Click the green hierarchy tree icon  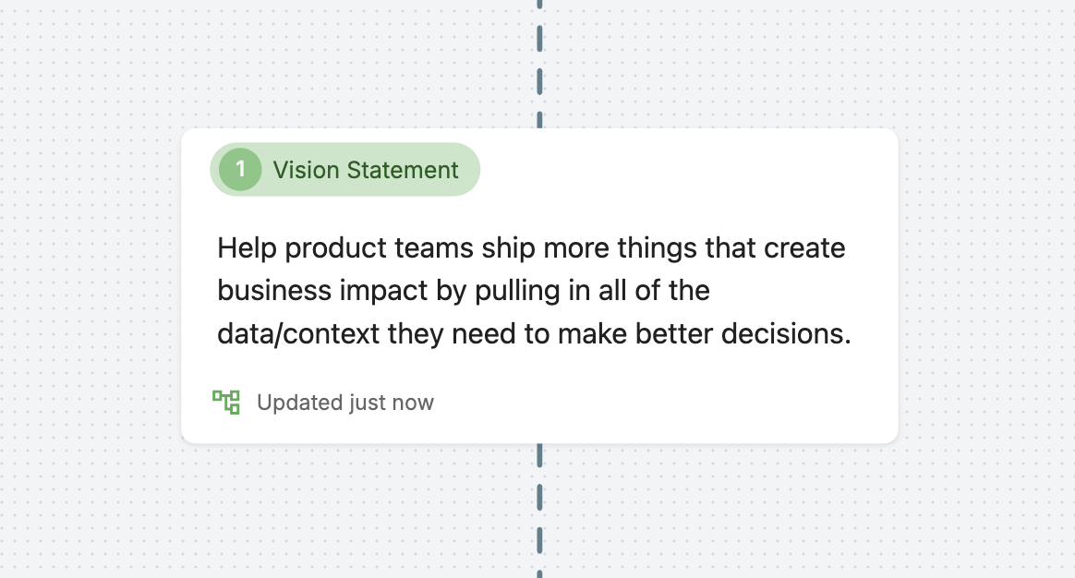(x=226, y=402)
